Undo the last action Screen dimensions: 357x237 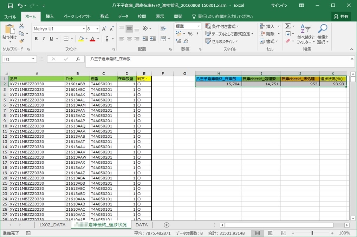pyautogui.click(x=20, y=6)
